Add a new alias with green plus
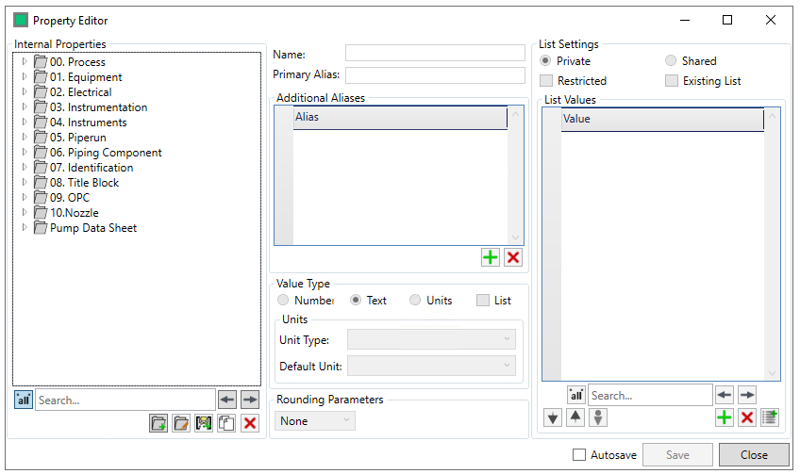 pyautogui.click(x=491, y=257)
